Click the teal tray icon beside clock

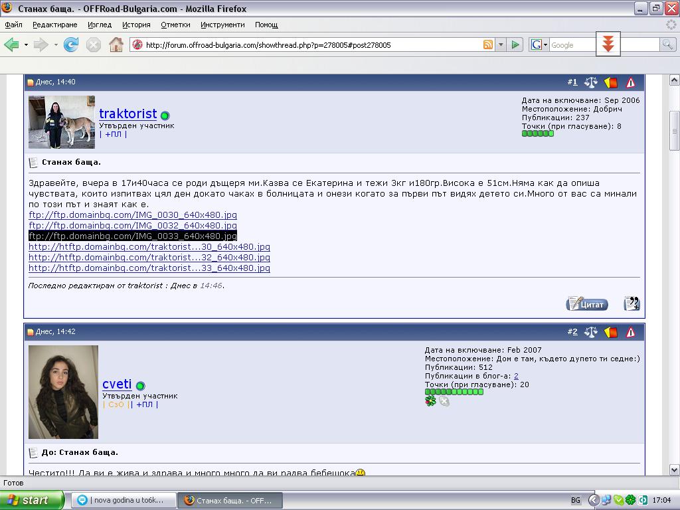tap(643, 500)
